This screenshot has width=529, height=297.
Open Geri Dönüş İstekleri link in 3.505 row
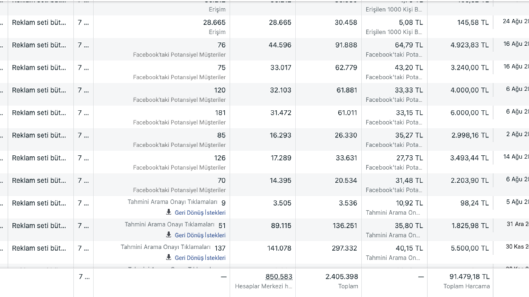[200, 212]
